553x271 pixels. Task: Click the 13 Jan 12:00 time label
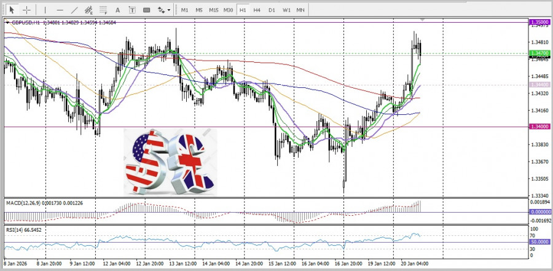click(182, 264)
